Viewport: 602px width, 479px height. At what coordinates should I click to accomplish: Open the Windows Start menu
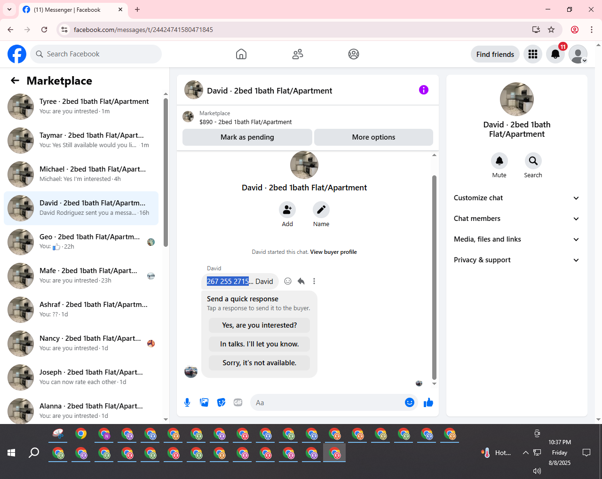click(x=11, y=453)
